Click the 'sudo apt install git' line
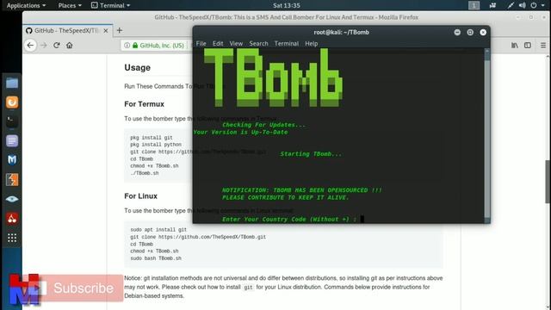Viewport: 551px width, 310px height. 158,230
